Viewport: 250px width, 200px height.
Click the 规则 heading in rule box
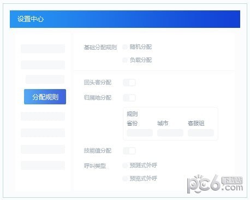point(132,114)
